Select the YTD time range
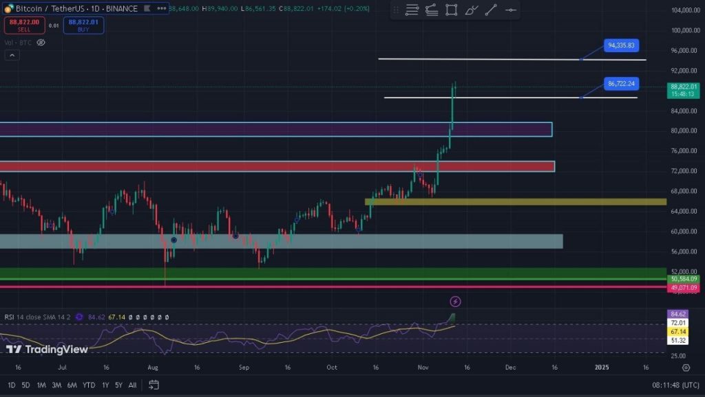This screenshot has width=705, height=397. tap(88, 385)
